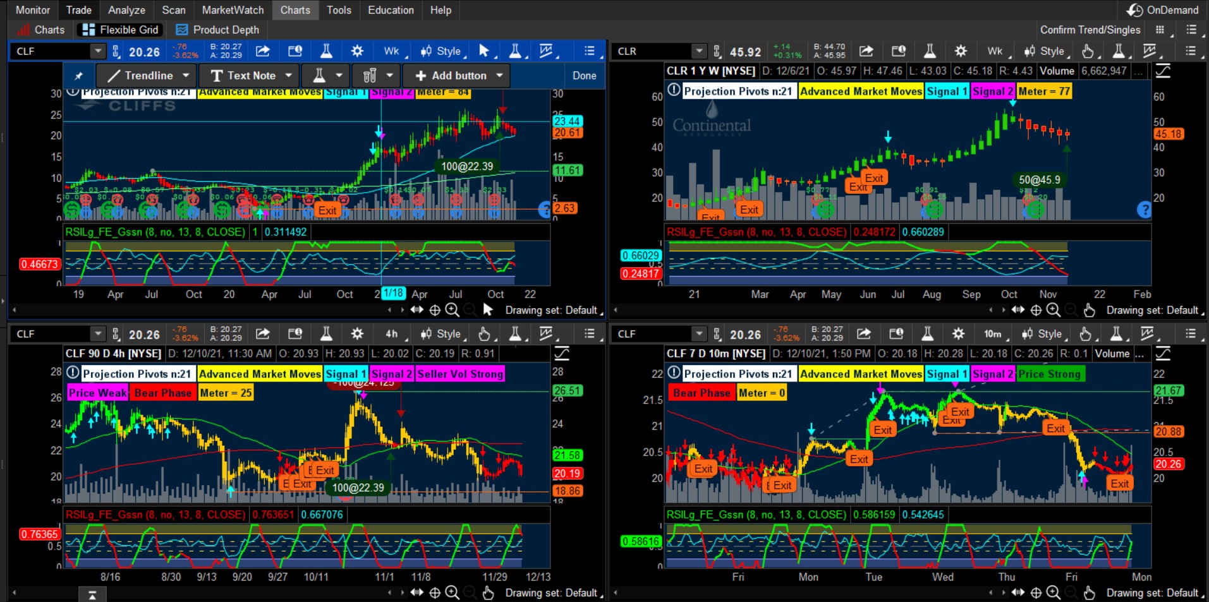Select the Charts sub-tab
This screenshot has width=1209, height=602.
[41, 30]
